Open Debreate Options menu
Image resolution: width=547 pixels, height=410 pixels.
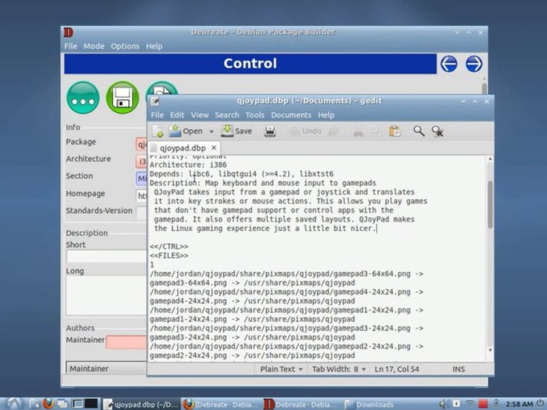tap(125, 46)
